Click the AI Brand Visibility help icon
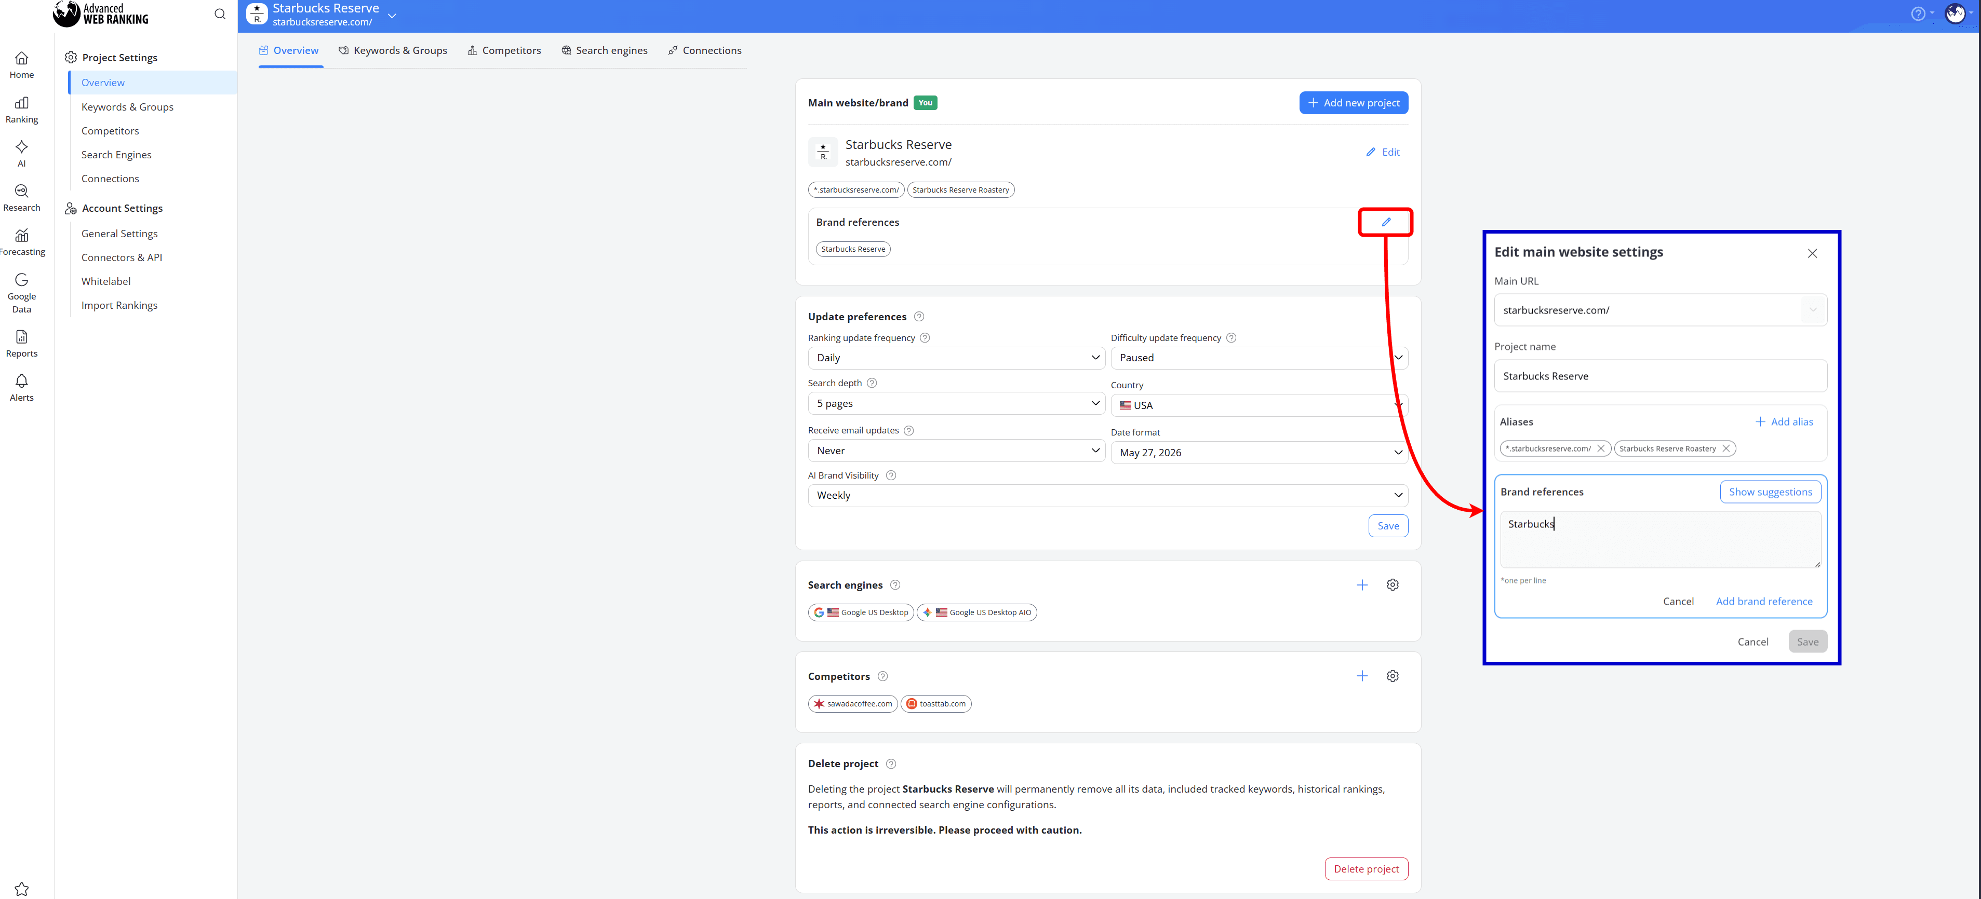1981x899 pixels. point(891,475)
